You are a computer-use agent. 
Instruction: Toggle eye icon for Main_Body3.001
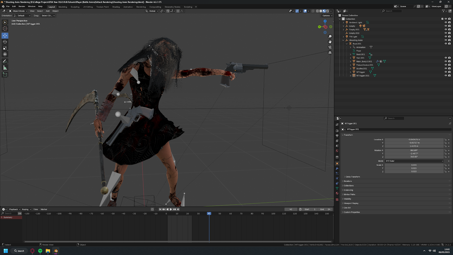point(446,61)
